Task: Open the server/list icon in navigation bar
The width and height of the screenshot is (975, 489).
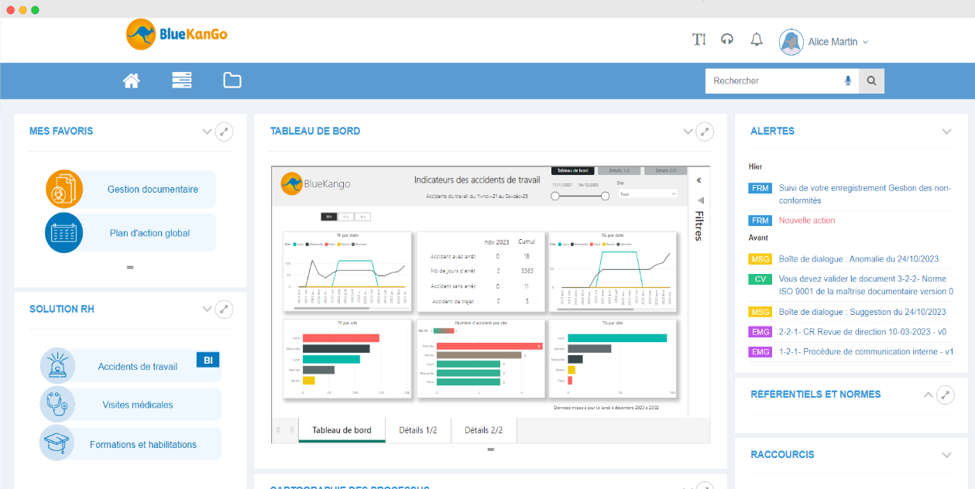Action: tap(182, 80)
